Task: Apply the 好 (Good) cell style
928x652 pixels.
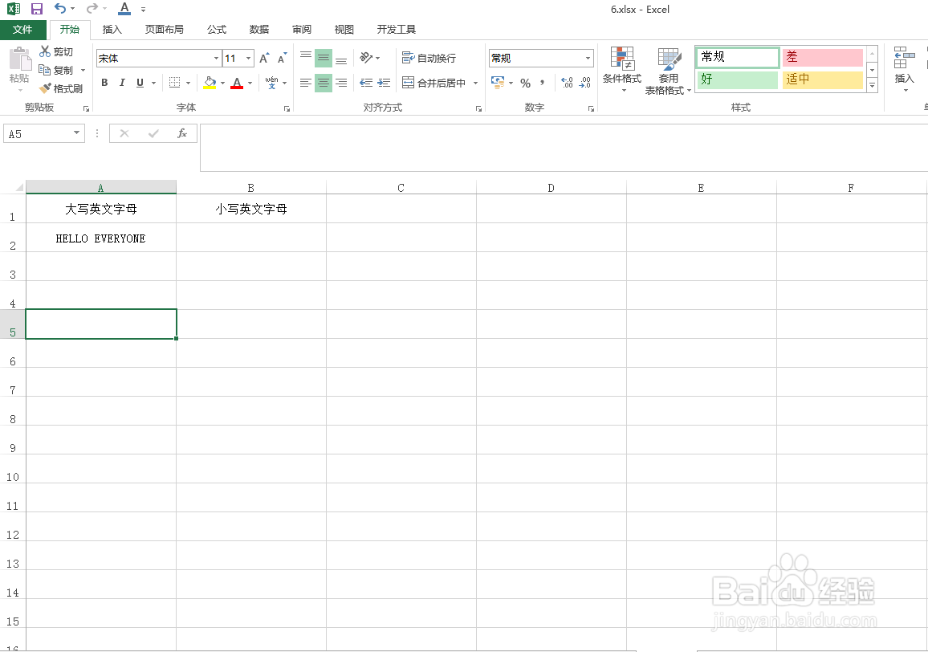Action: coord(738,79)
